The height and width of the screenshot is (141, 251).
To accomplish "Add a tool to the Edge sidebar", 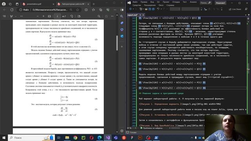I will pyautogui.click(x=122, y=47).
